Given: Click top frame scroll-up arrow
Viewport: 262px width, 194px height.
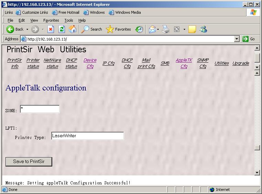Looking at the screenshot, I should click(x=257, y=48).
